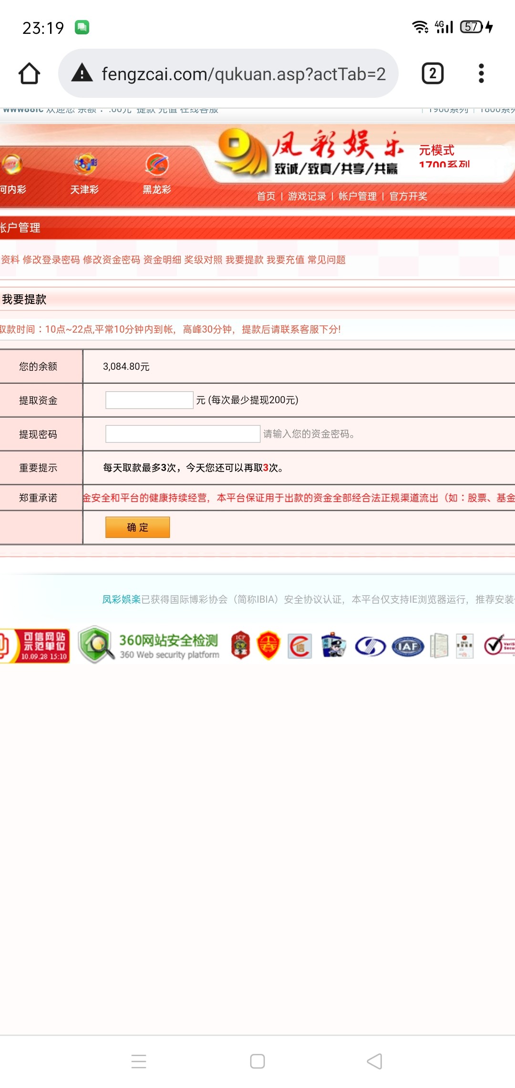Open 官方开奖 in the navigation bar

[408, 196]
